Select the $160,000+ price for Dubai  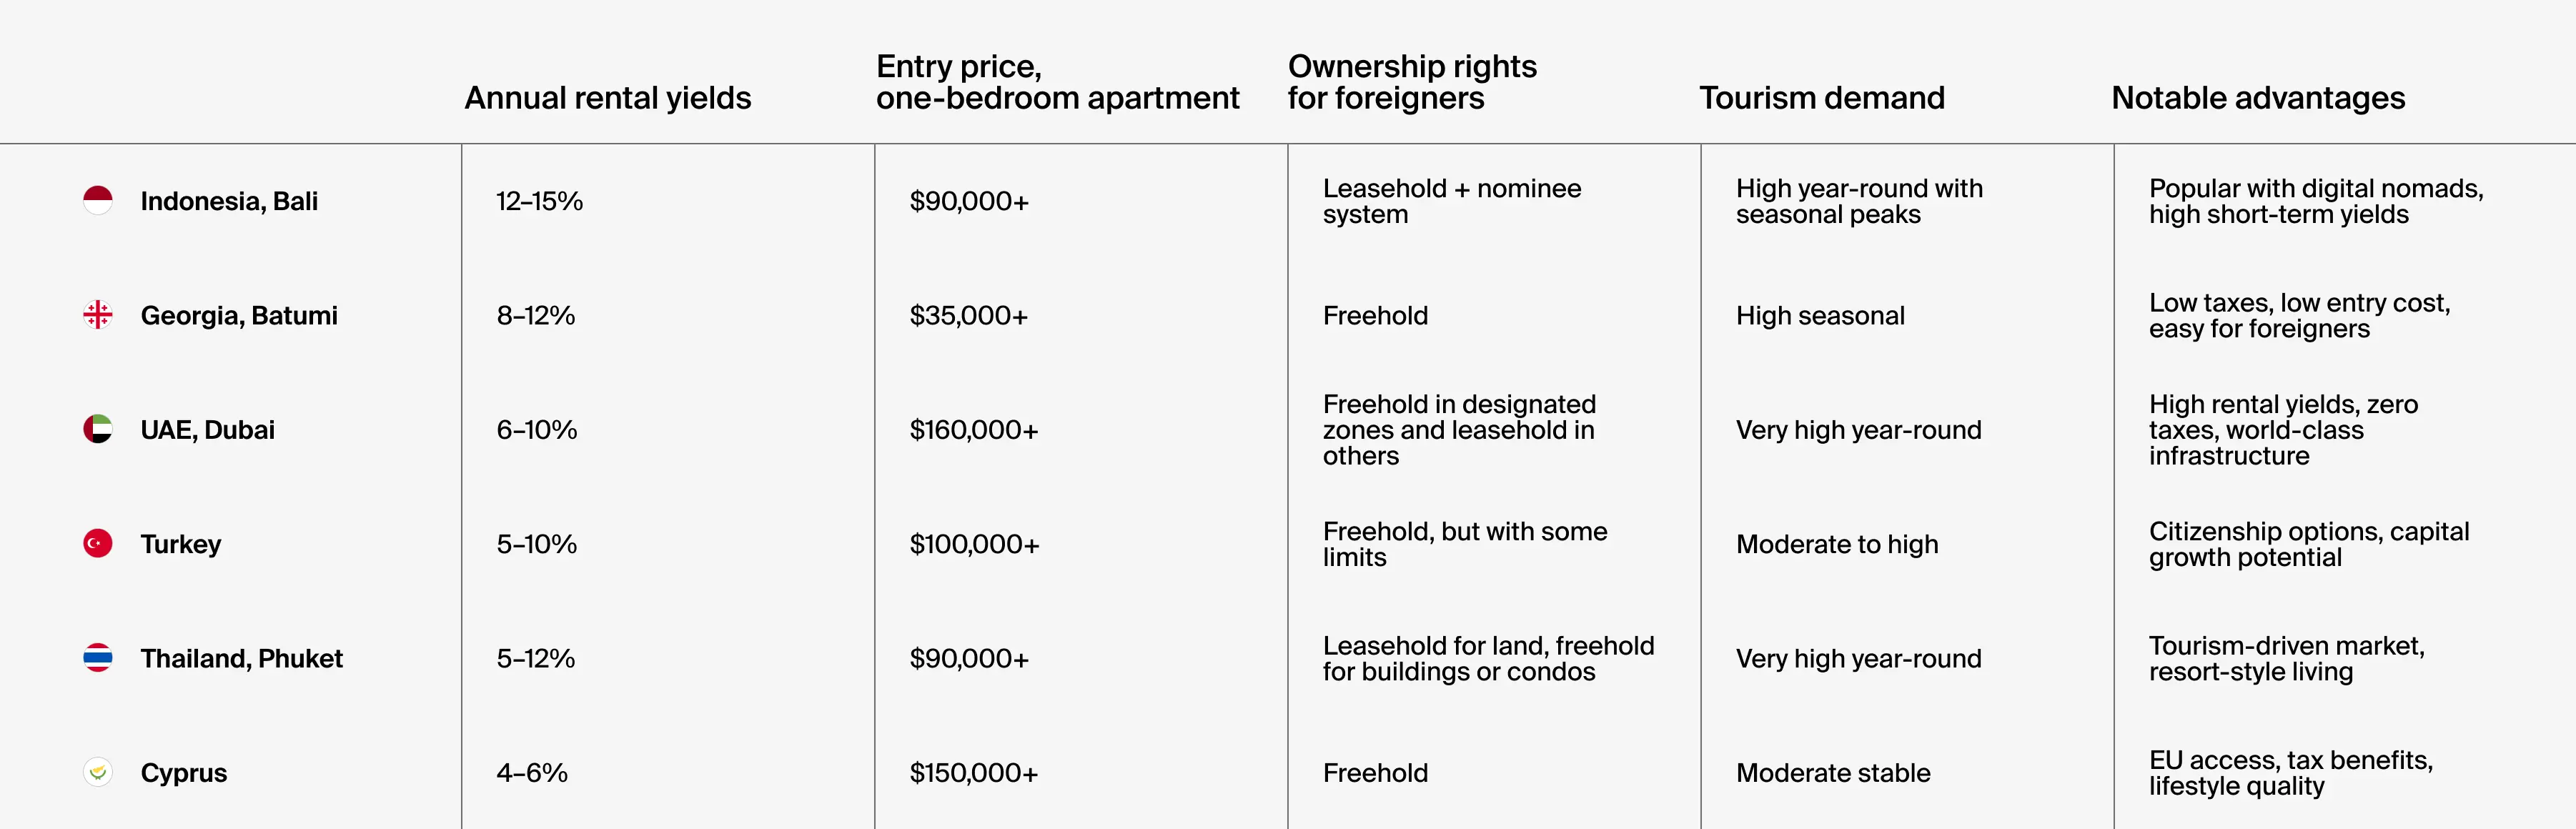pos(973,430)
